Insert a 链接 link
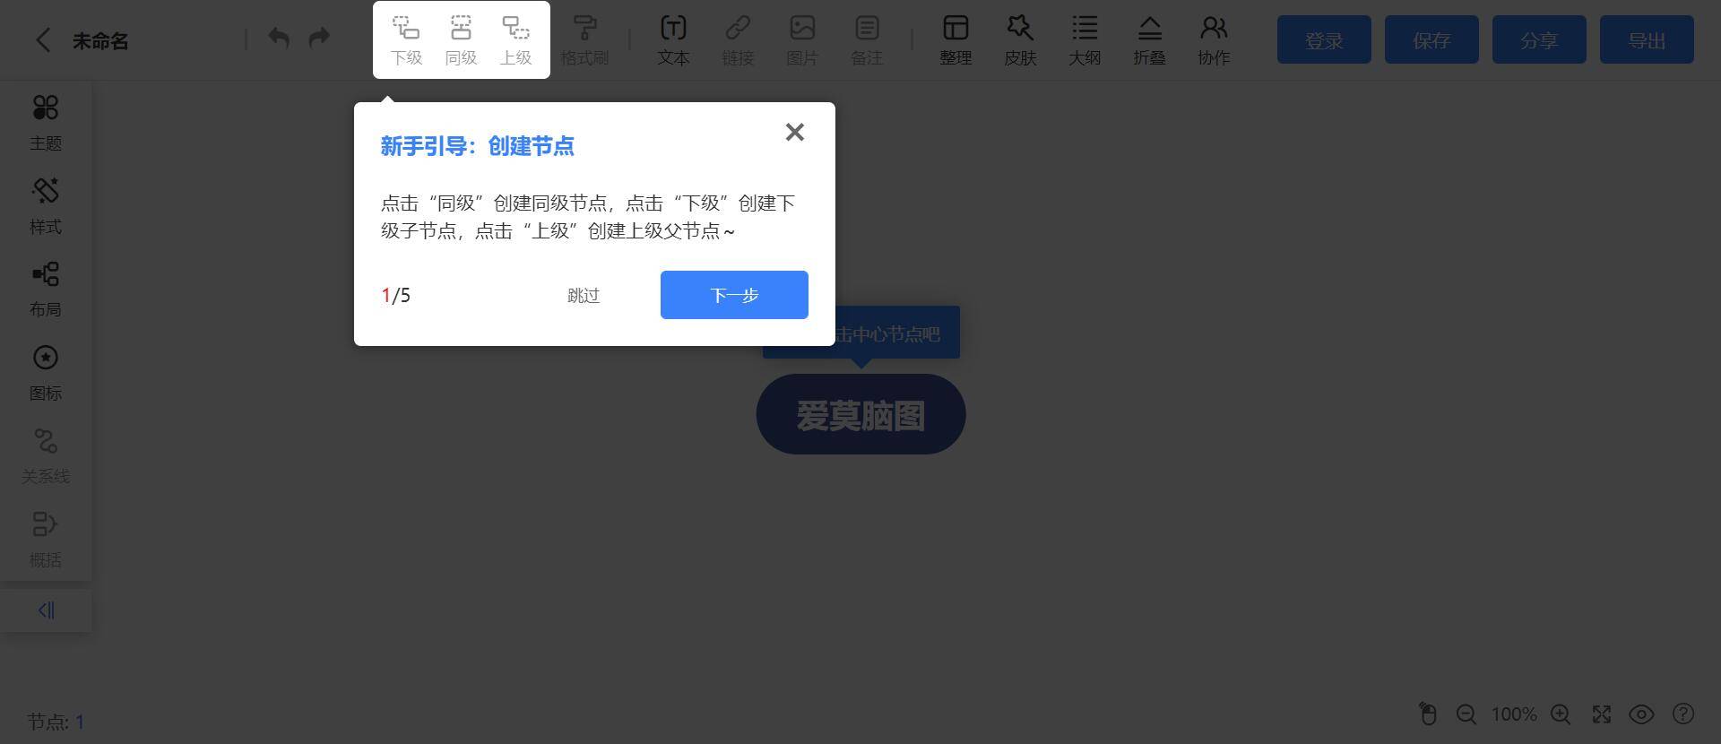 pyautogui.click(x=738, y=40)
